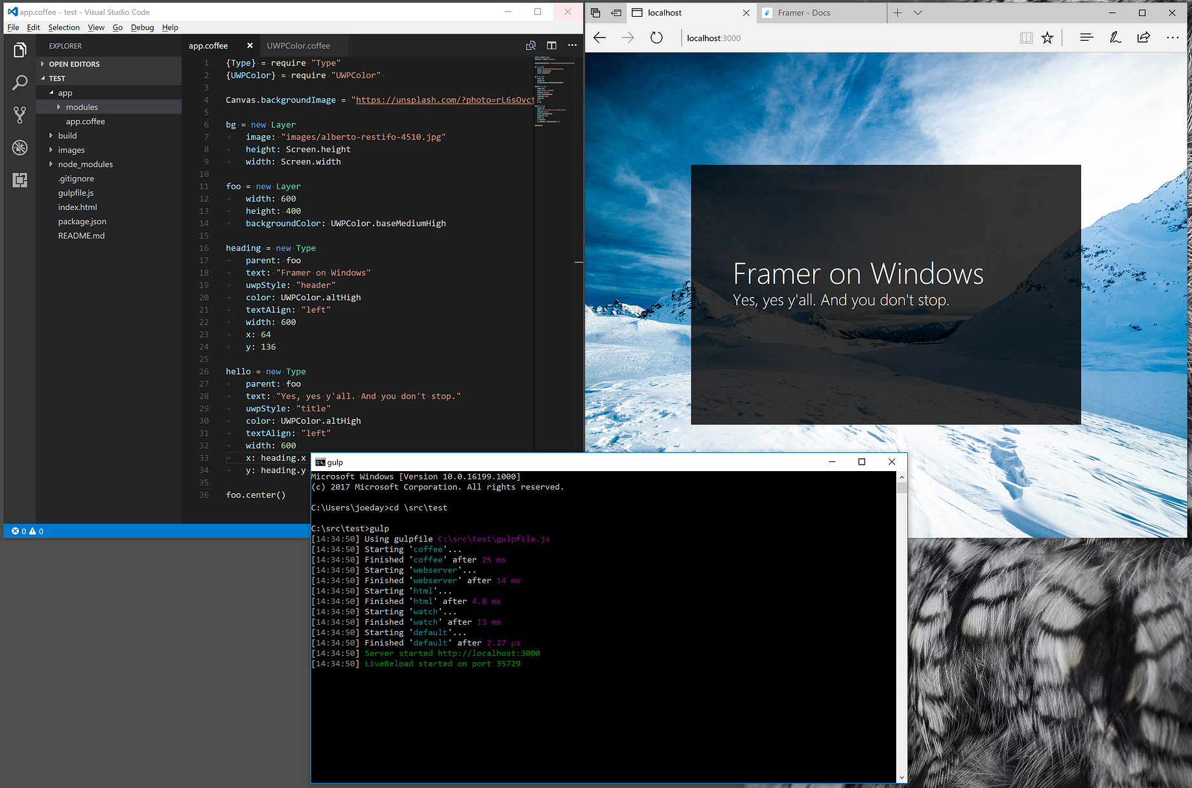Click the errors and warnings status indicator
The image size is (1192, 788).
click(x=27, y=531)
